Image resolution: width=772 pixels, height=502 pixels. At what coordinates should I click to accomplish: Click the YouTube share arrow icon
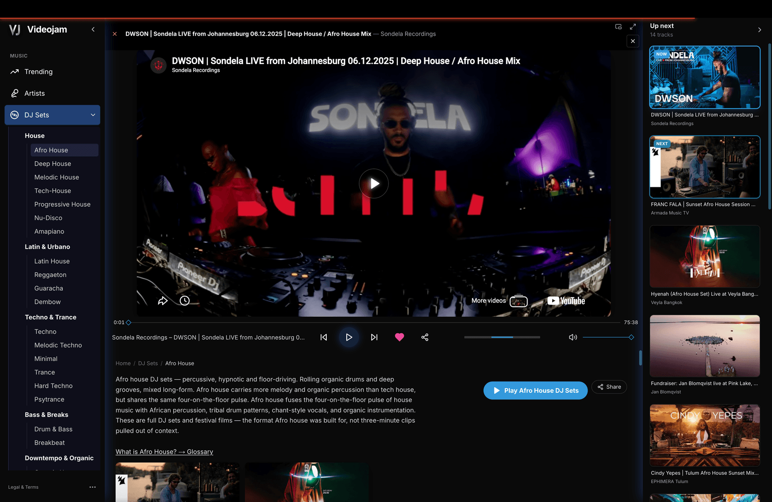[x=163, y=301]
